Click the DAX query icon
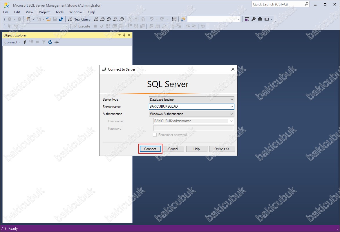340x232 pixels. tap(122, 19)
